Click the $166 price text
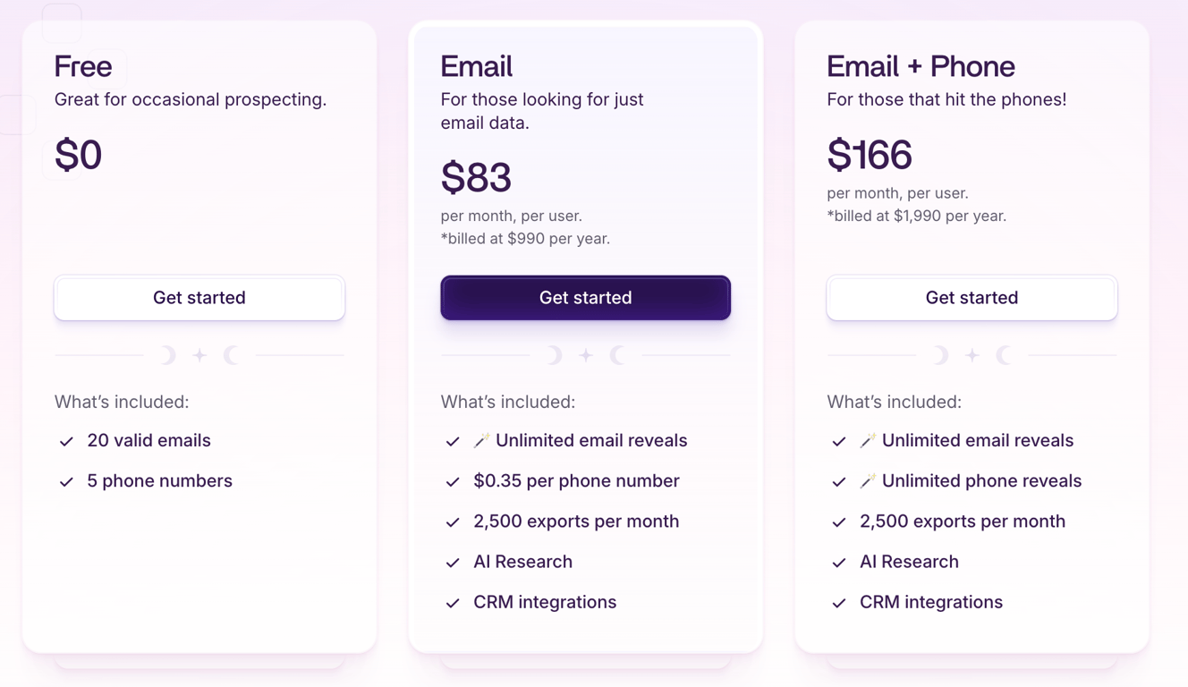Image resolution: width=1188 pixels, height=687 pixels. pyautogui.click(x=870, y=155)
